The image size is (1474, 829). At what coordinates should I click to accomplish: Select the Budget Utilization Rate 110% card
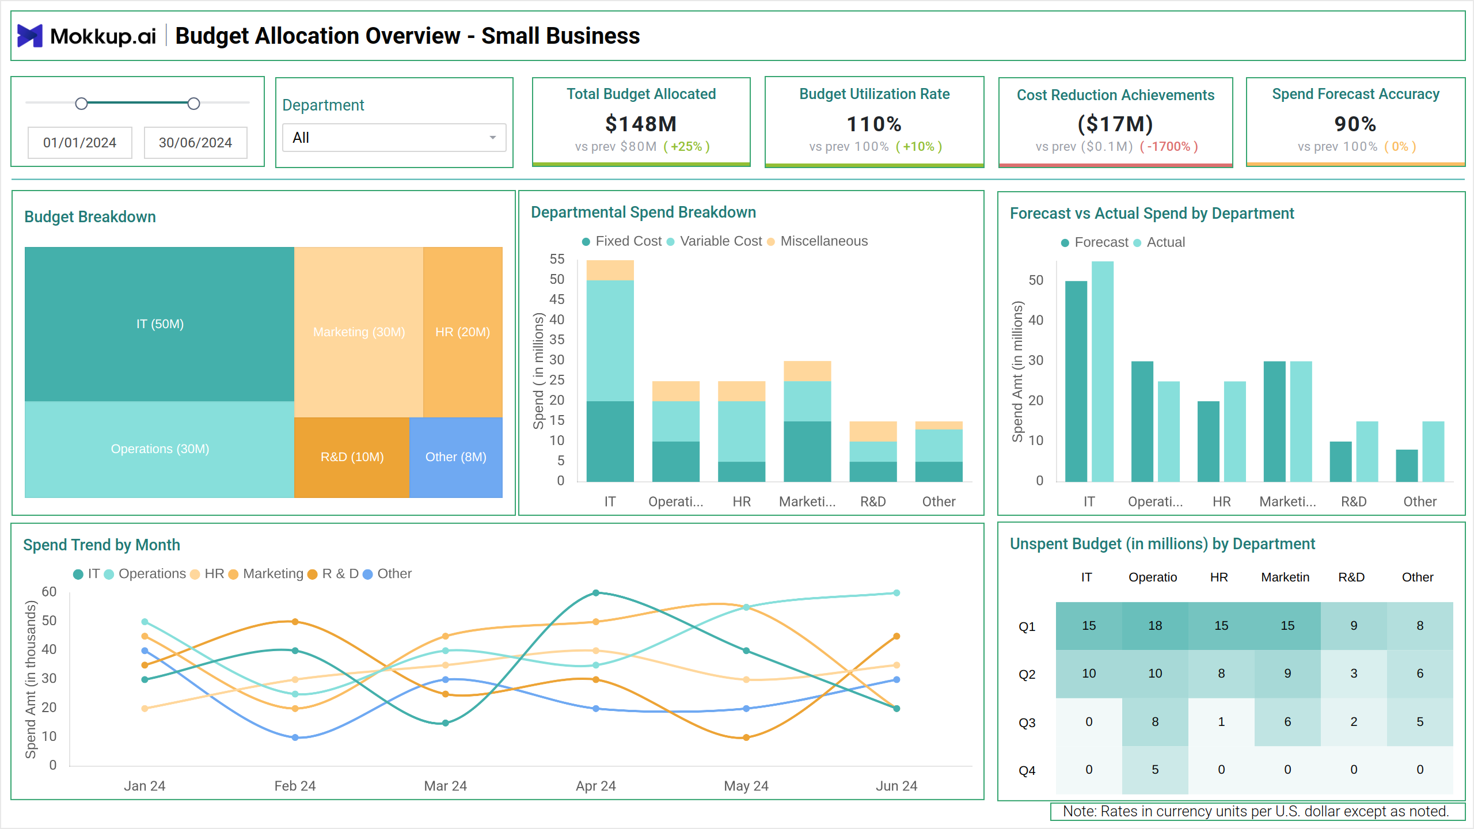[874, 121]
